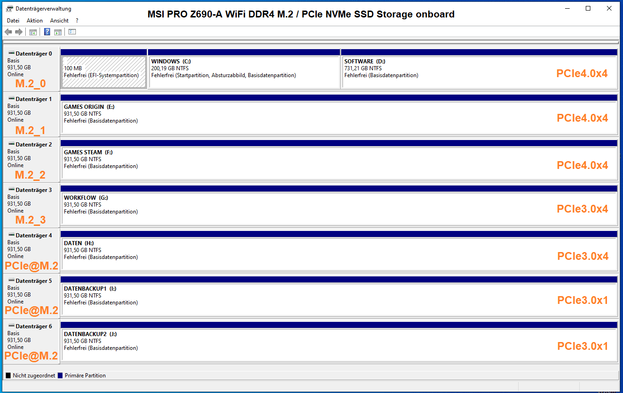
Task: Click the Nicht zugeordnet legend entry
Action: 30,376
